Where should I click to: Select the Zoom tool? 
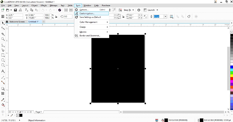tap(3, 39)
